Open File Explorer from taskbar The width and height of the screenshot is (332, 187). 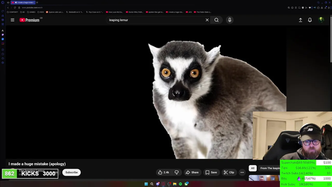pos(175,184)
